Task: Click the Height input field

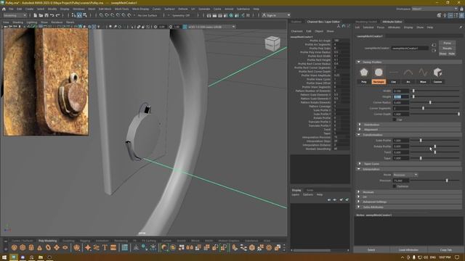Action: pyautogui.click(x=400, y=96)
